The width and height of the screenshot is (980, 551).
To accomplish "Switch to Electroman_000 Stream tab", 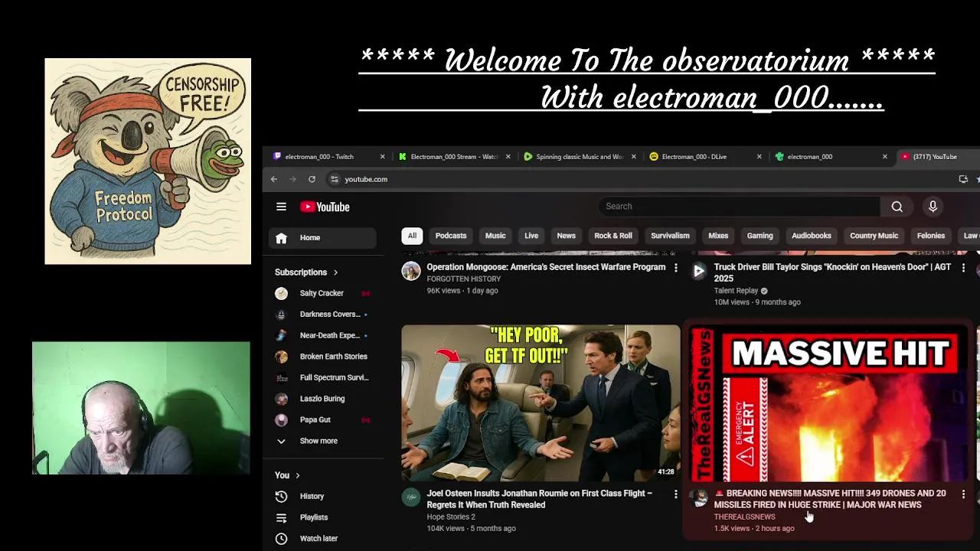I will 453,157.
